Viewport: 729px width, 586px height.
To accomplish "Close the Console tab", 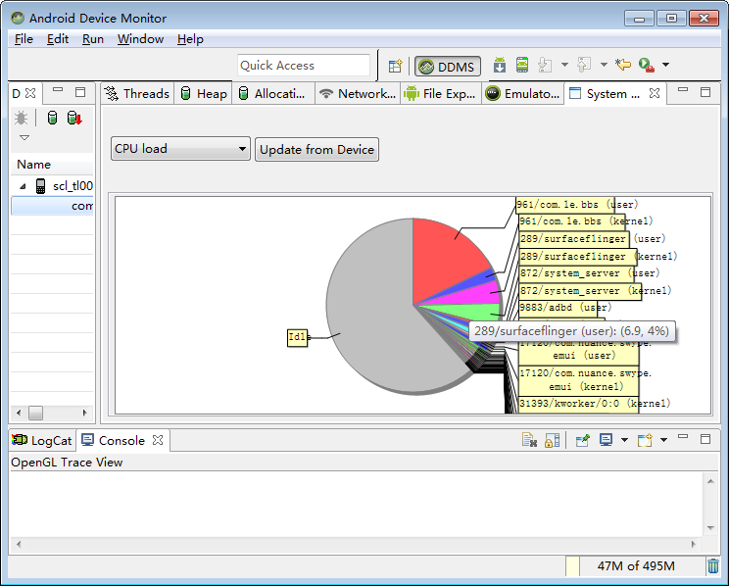I will 158,440.
